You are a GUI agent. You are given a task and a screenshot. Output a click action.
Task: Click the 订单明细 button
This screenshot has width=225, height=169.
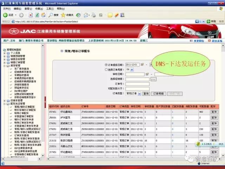pos(159,94)
